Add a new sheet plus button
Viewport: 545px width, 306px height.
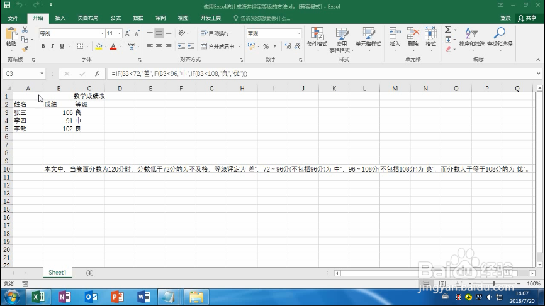coord(89,273)
